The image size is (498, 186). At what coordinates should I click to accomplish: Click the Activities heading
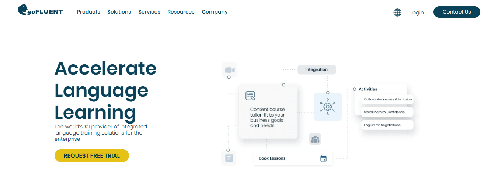coord(368,89)
